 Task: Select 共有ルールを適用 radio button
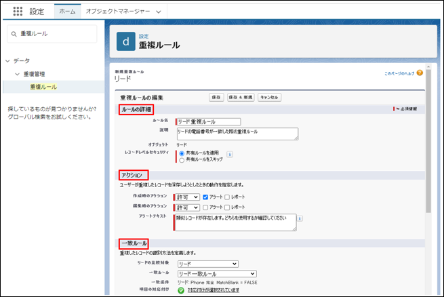[x=182, y=153]
